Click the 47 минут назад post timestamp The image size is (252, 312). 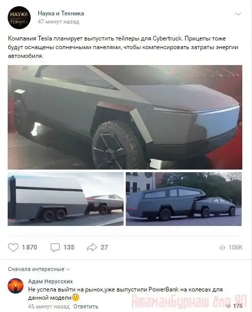pyautogui.click(x=58, y=22)
